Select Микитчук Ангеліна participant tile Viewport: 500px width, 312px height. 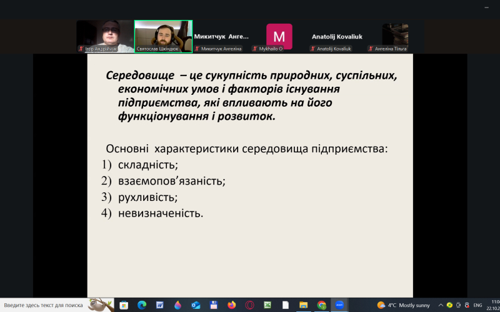(x=221, y=36)
